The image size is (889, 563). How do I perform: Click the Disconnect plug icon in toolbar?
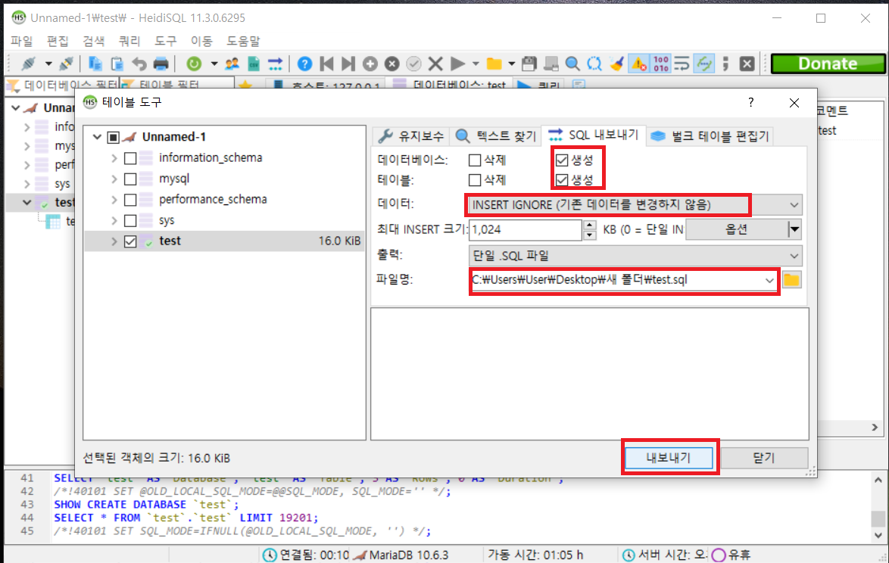66,64
